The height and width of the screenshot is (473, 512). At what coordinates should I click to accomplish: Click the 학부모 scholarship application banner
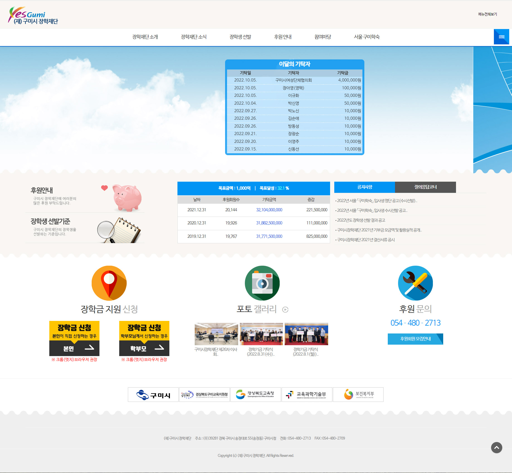tap(144, 338)
